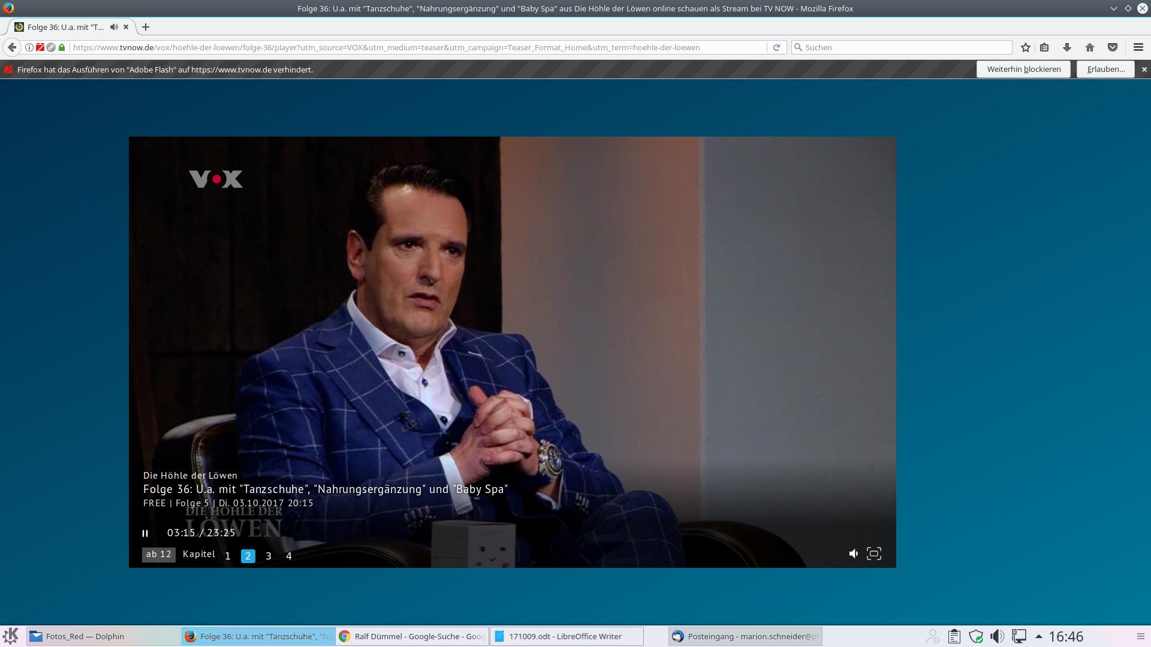The height and width of the screenshot is (647, 1151).
Task: Reload the current page
Action: pyautogui.click(x=776, y=47)
